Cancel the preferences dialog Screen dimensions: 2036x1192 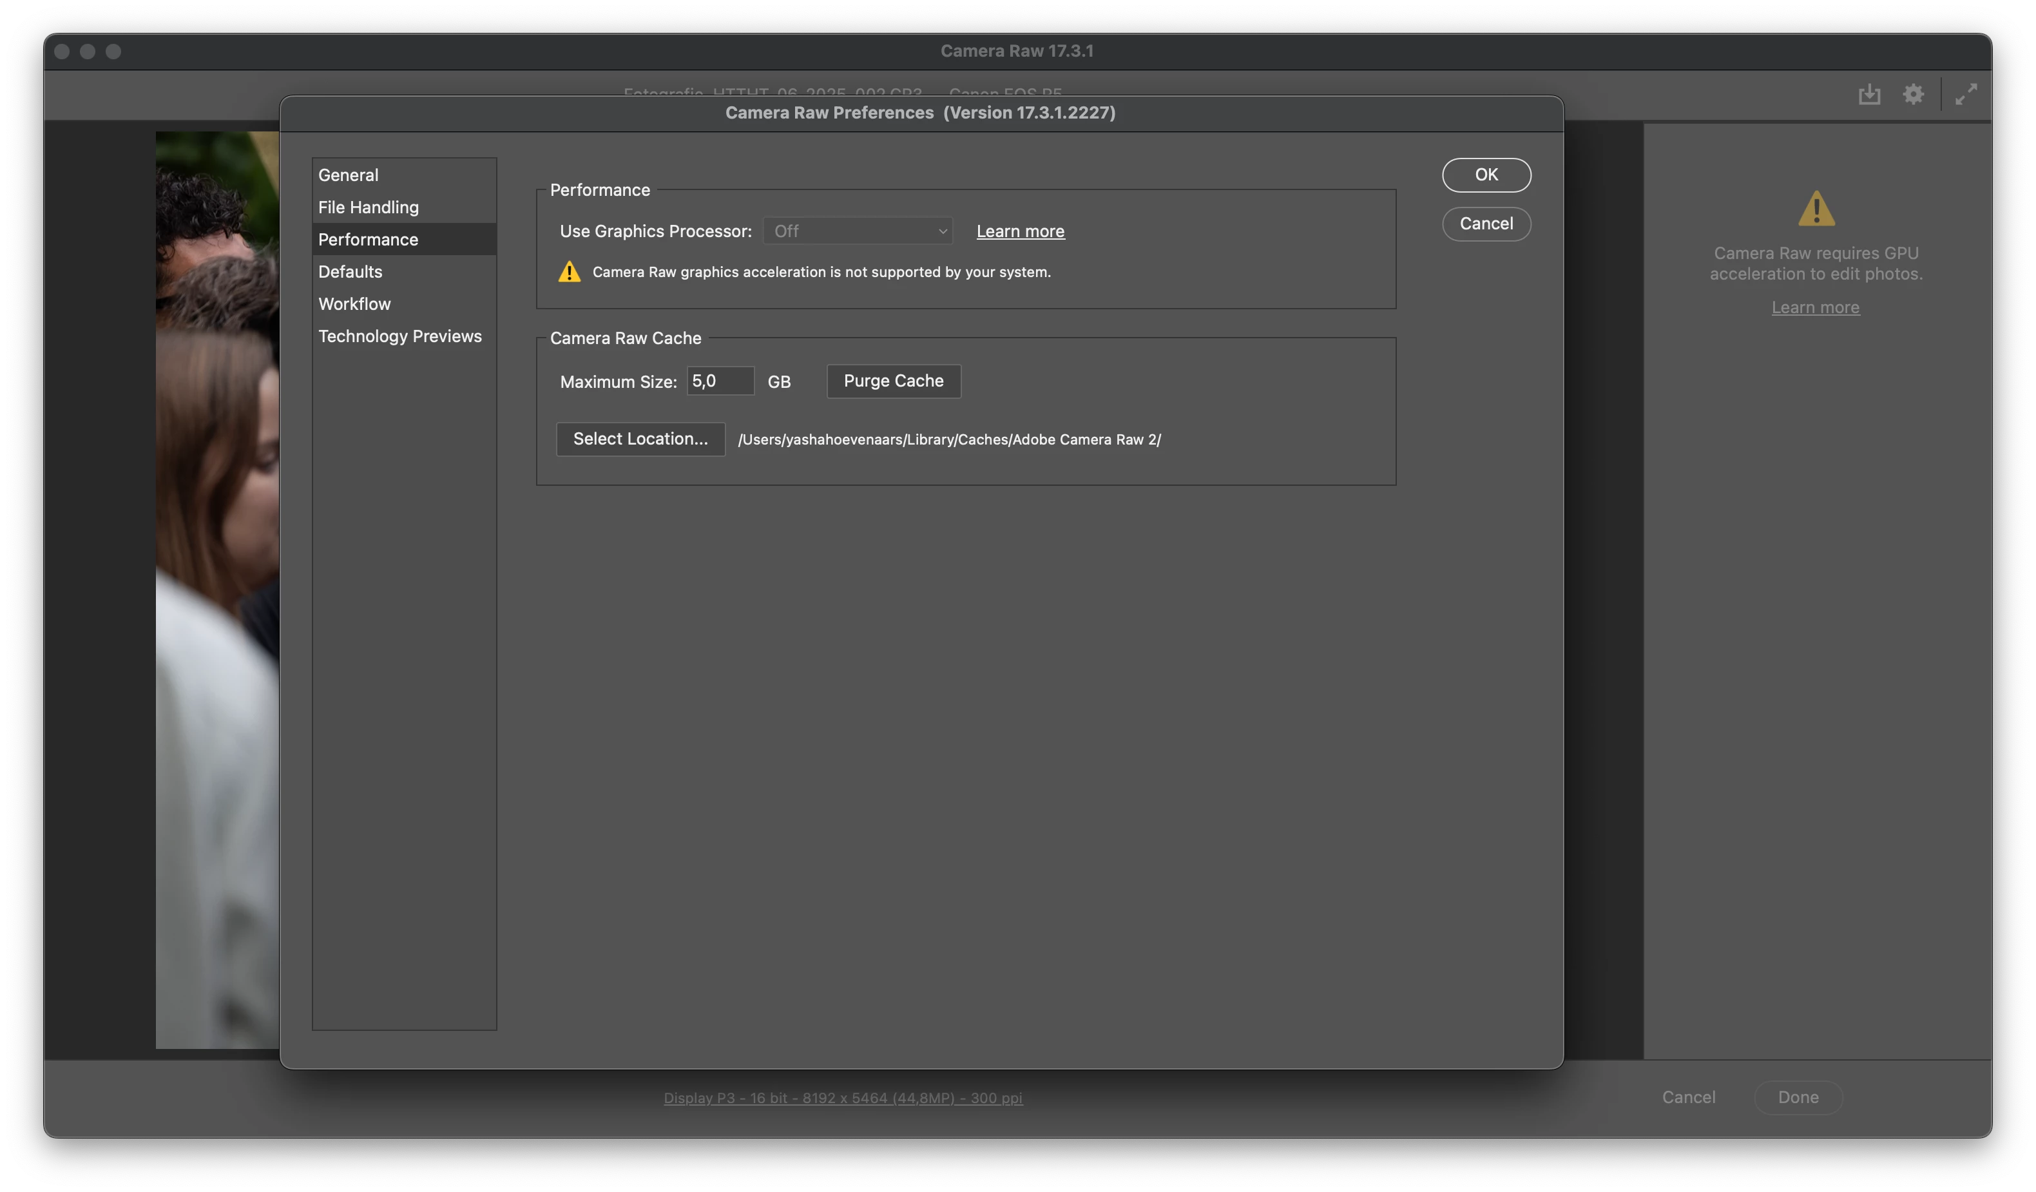1486,224
